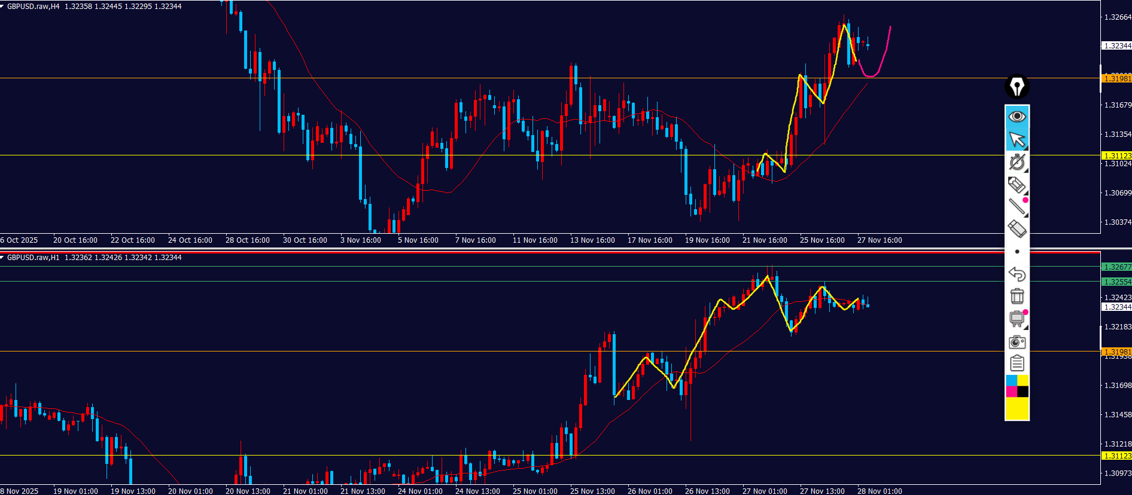
Task: Expand the GBPUSD.raw,H1 chart header arrow
Action: pyautogui.click(x=2, y=257)
